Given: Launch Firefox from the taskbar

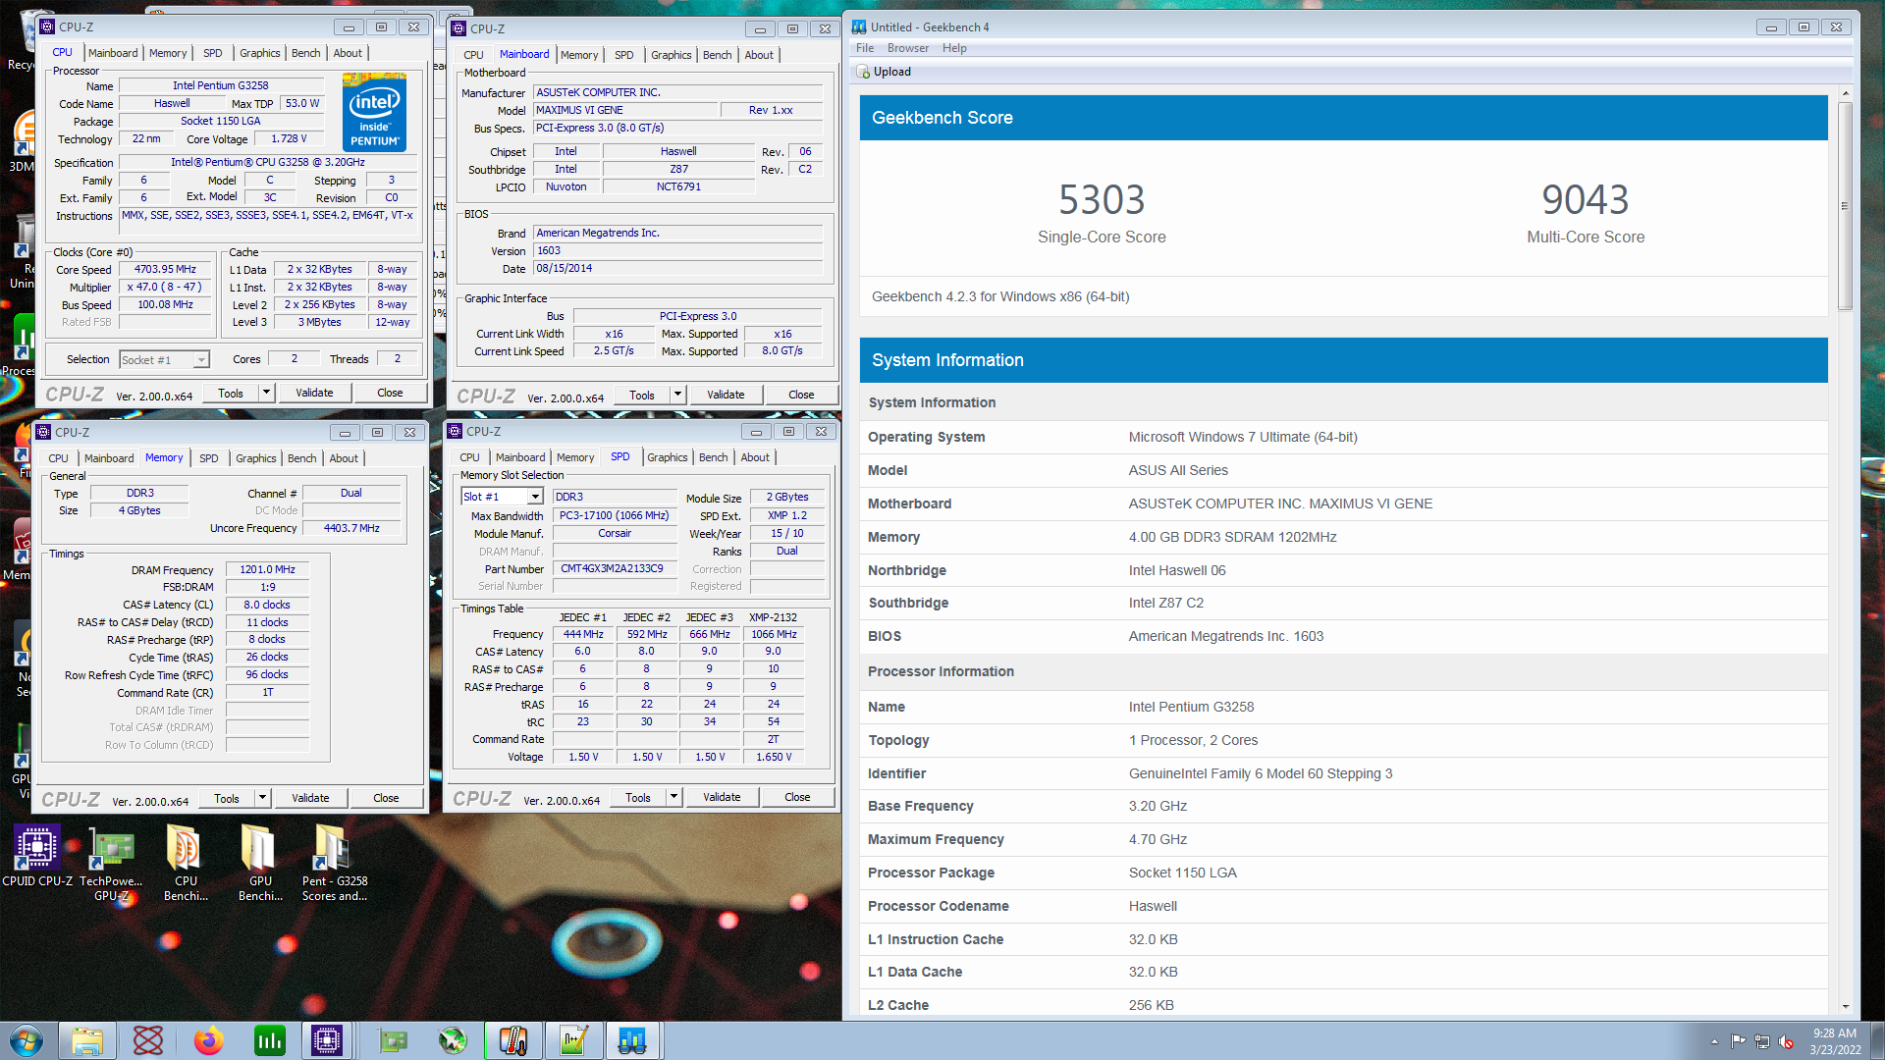Looking at the screenshot, I should [x=208, y=1040].
